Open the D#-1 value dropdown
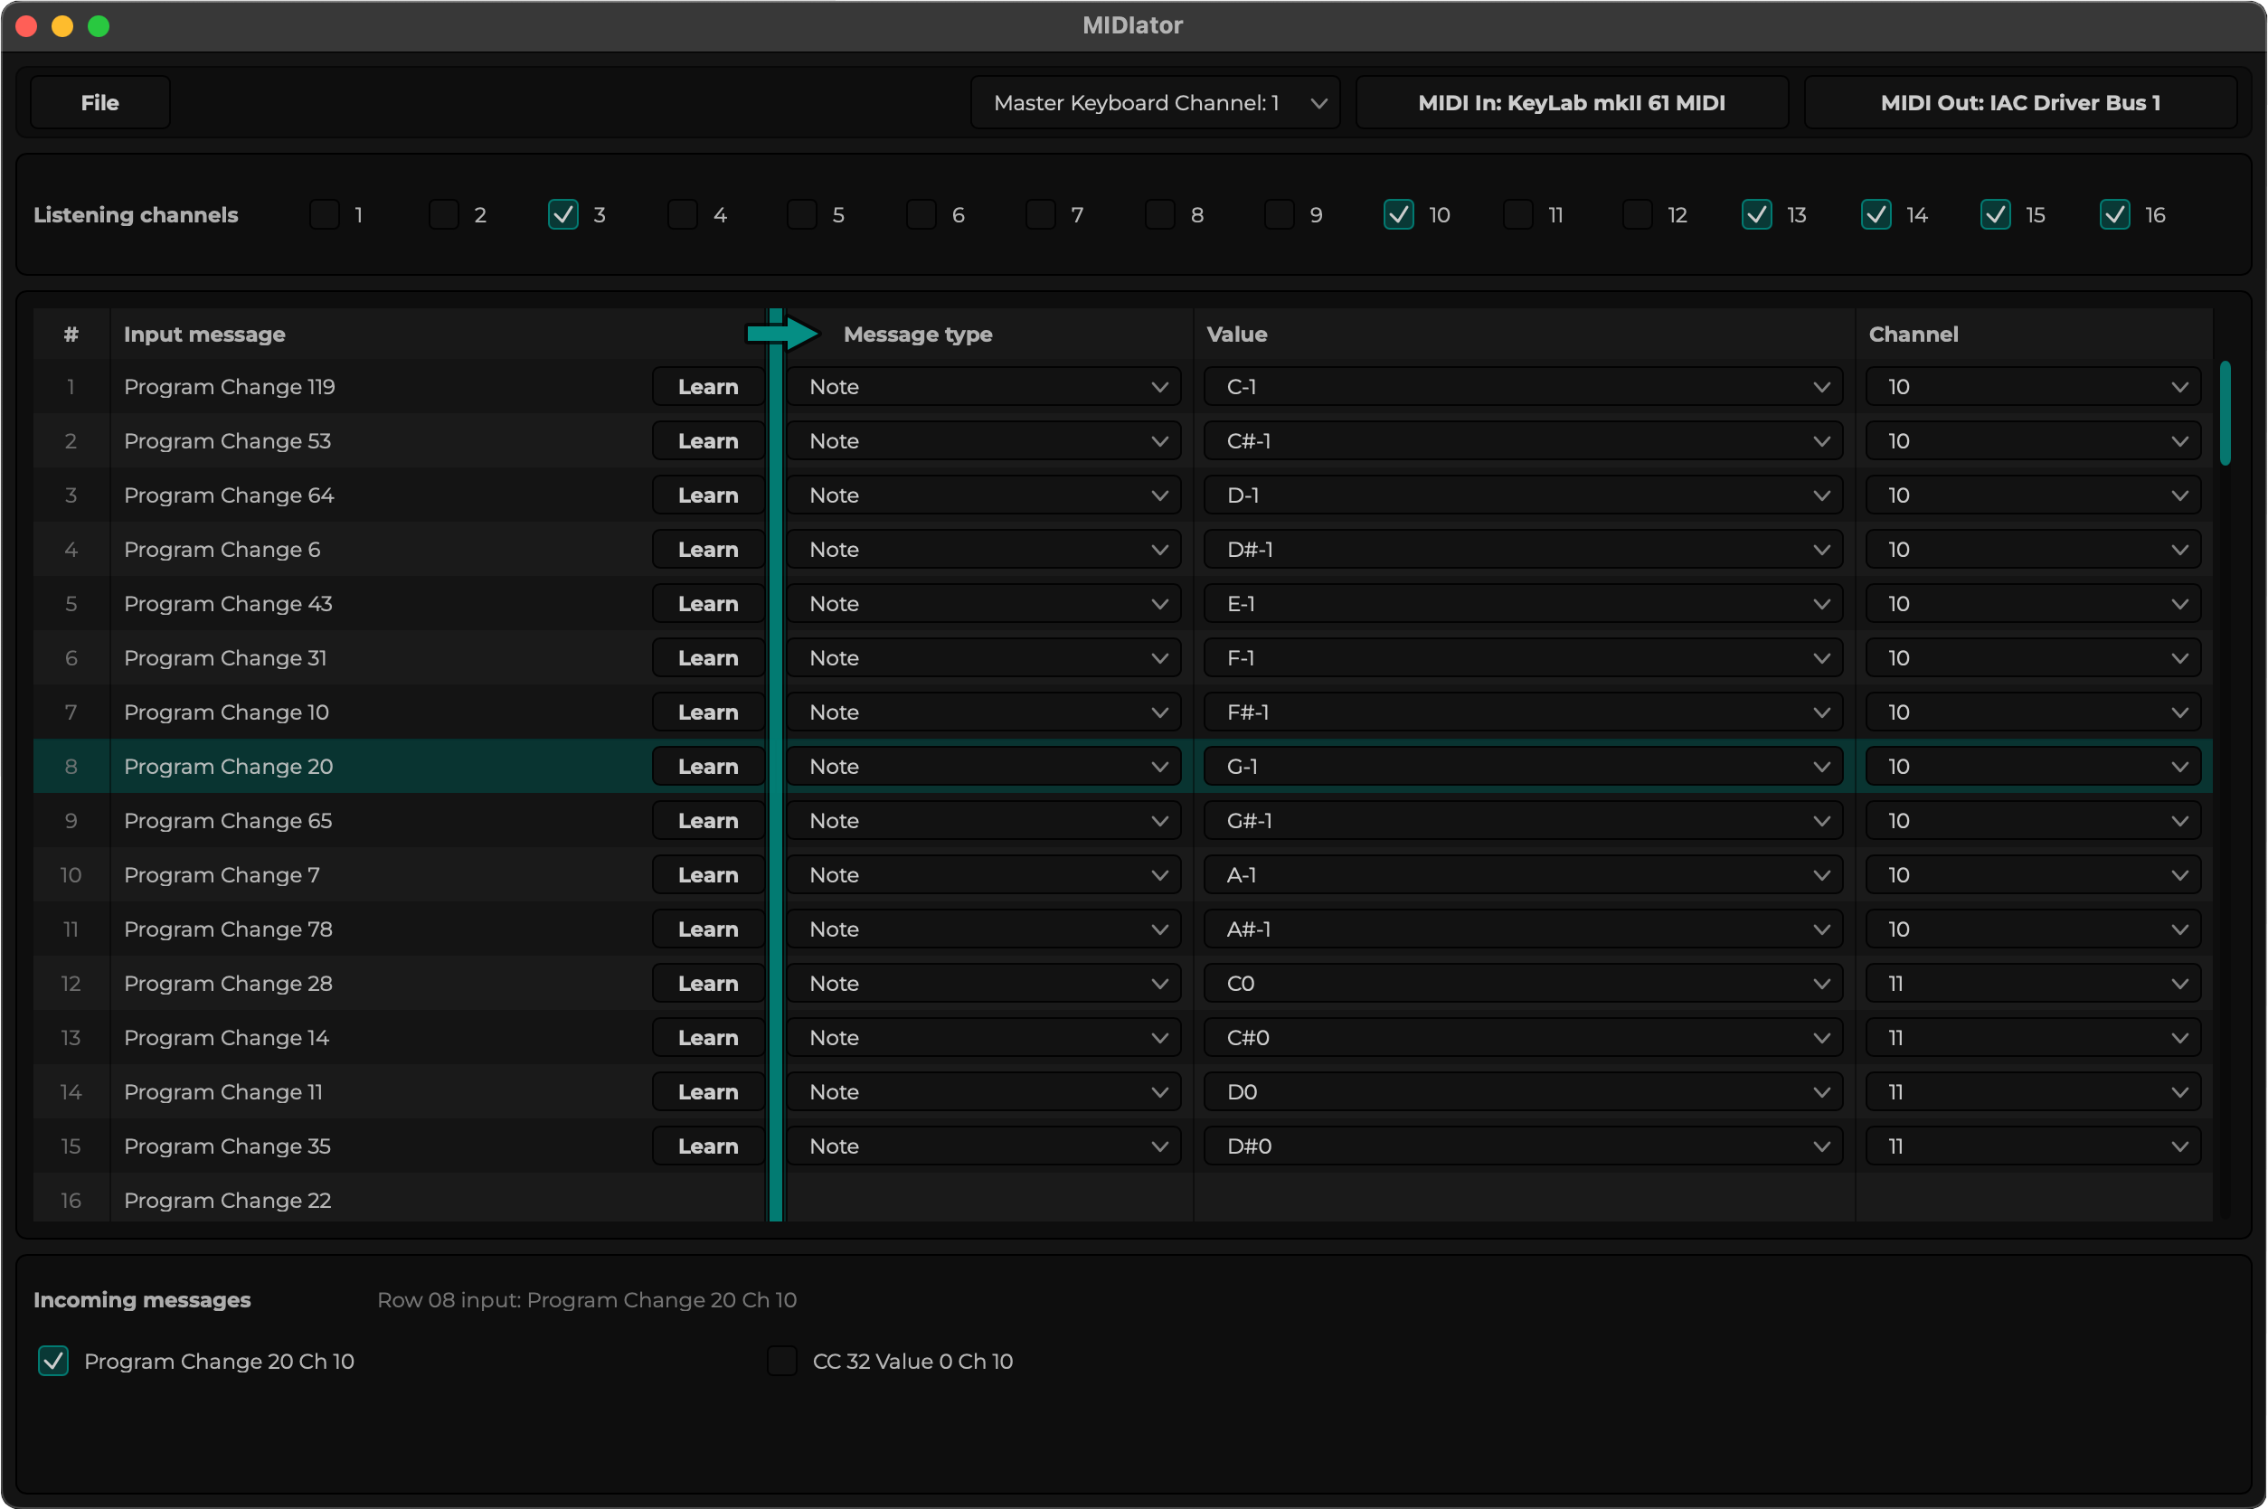The width and height of the screenshot is (2268, 1509). point(1523,550)
